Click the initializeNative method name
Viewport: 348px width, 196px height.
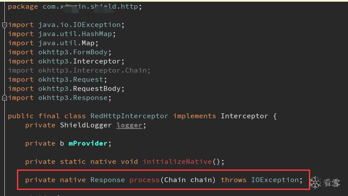pos(177,162)
